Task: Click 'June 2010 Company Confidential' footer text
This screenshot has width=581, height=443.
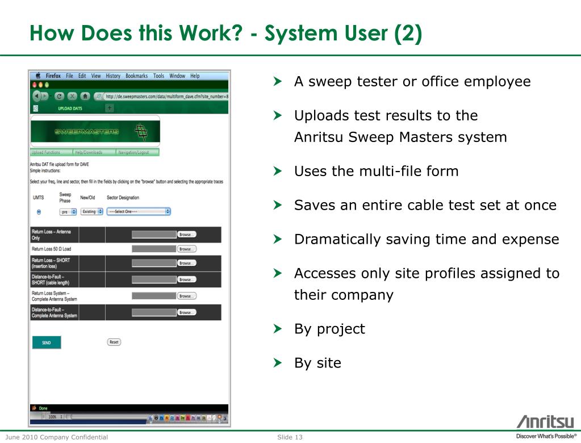Action: click(x=57, y=437)
